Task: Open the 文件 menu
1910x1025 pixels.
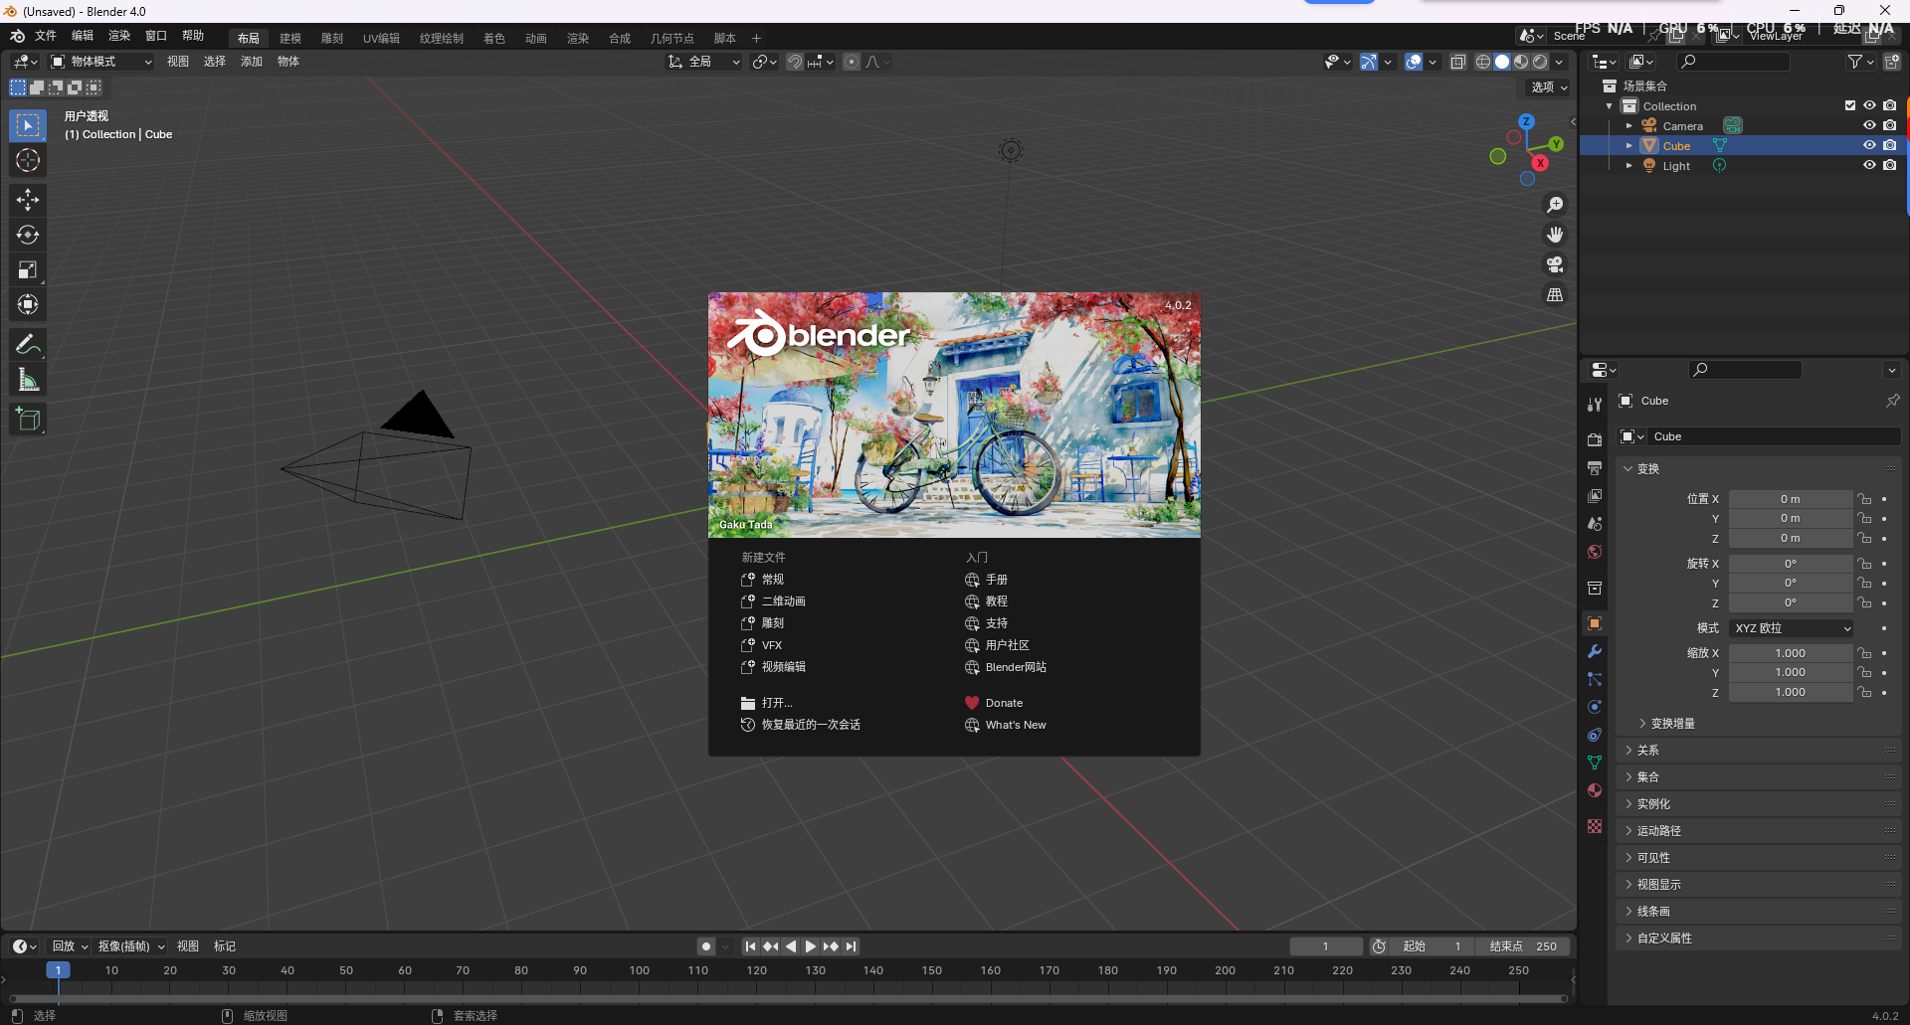Action: 45,36
